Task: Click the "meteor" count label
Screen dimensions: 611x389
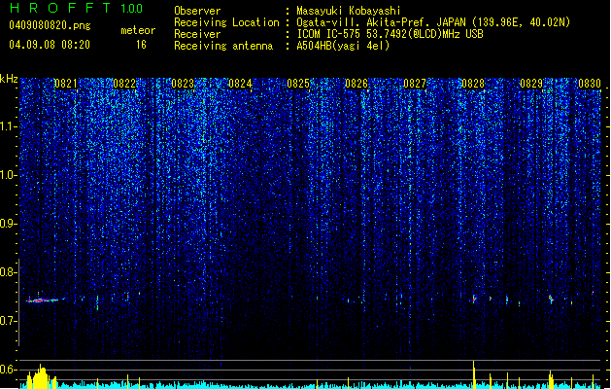Action: tap(138, 30)
